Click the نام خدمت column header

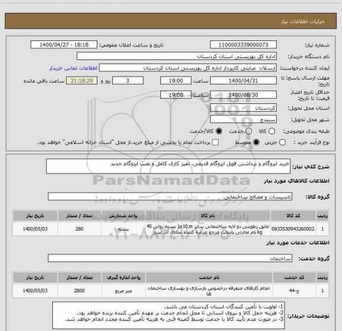pos(209,278)
